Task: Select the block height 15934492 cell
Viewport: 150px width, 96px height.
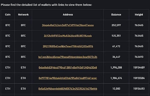Action: 139,89
